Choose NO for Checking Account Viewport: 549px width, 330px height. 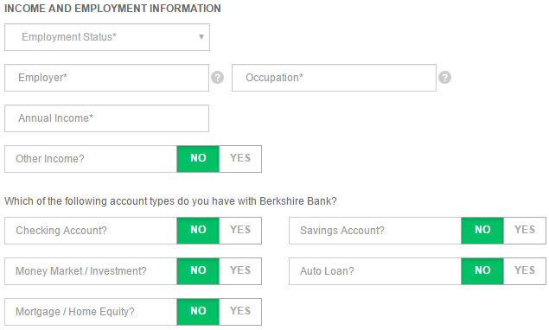click(198, 231)
